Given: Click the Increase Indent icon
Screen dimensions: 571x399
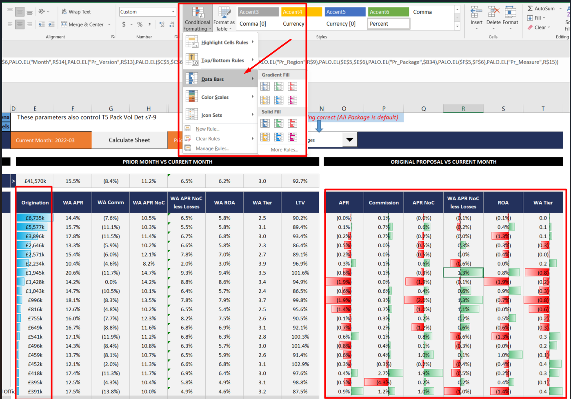Looking at the screenshot, I should pyautogui.click(x=51, y=24).
